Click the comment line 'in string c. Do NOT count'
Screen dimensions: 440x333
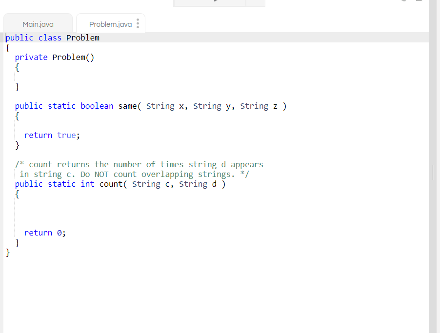pos(134,174)
